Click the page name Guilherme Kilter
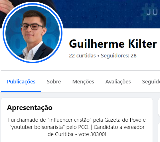This screenshot has height=142, width=160. coord(113,44)
